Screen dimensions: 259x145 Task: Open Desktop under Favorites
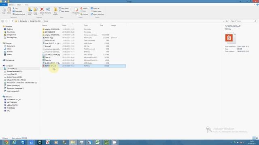tap(10, 29)
